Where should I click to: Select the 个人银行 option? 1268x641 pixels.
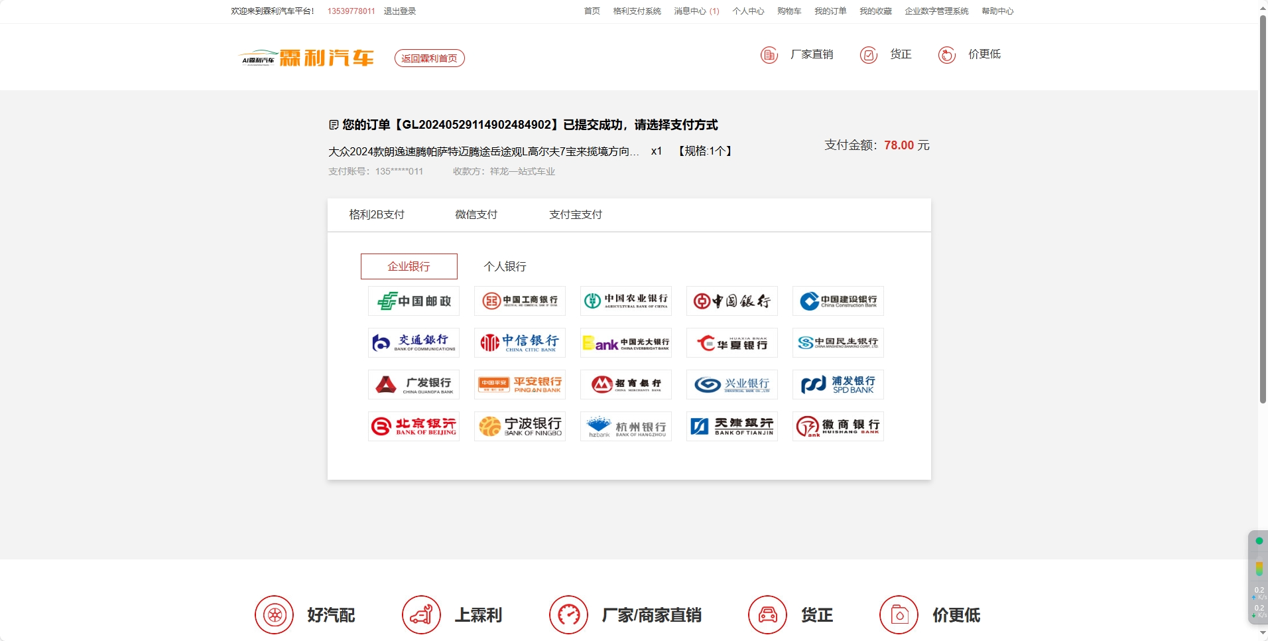click(505, 266)
